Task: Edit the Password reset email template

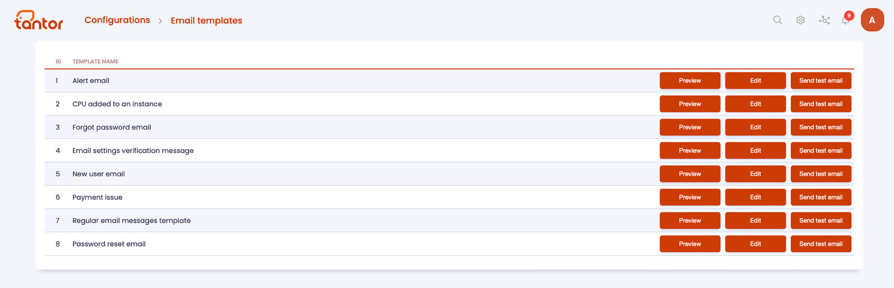Action: [755, 244]
